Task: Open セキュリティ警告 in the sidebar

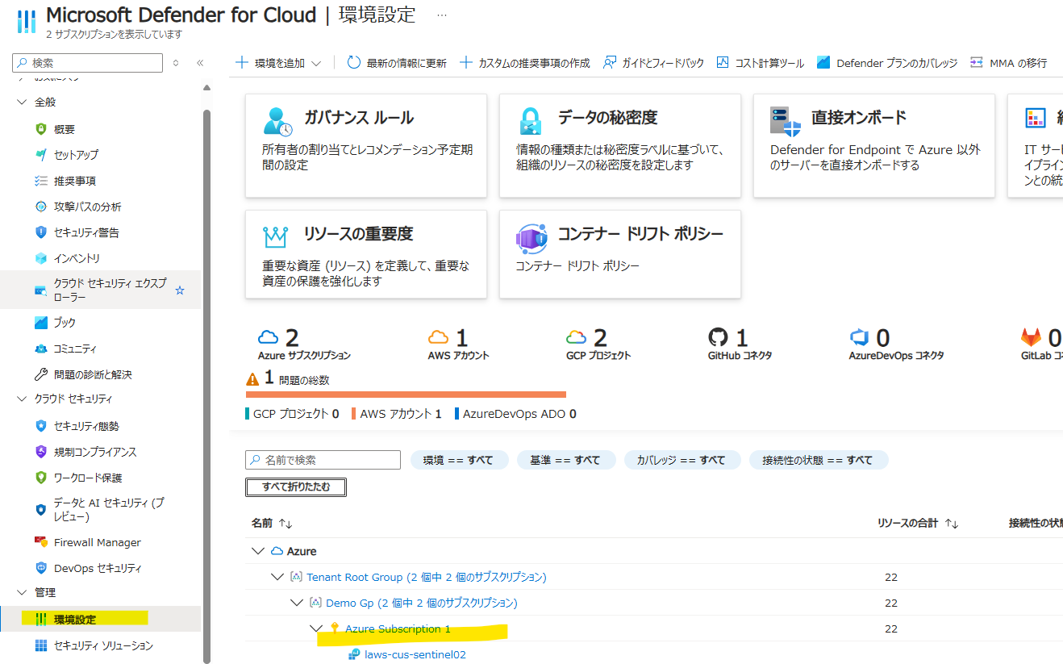Action: [x=86, y=232]
